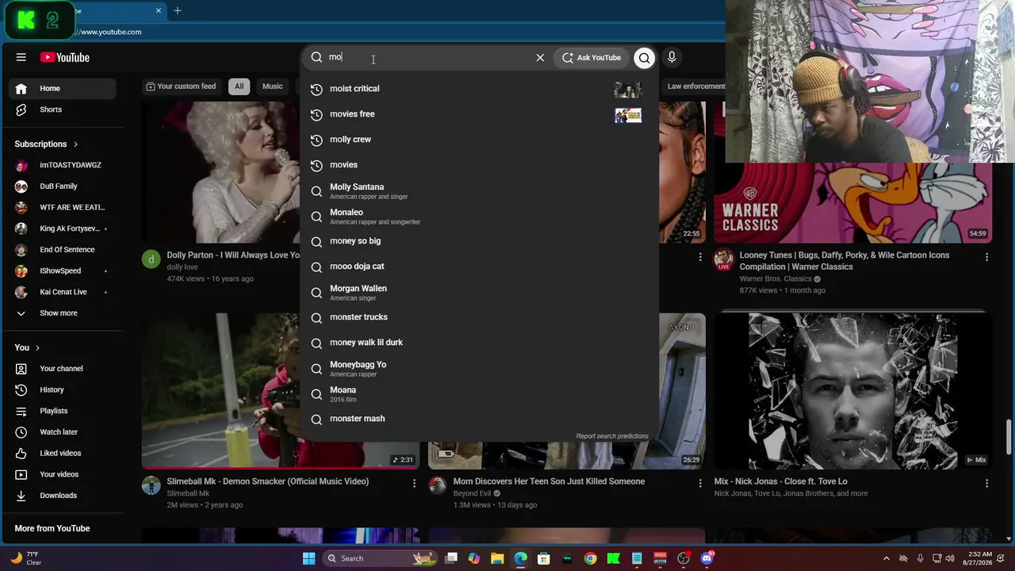
Task: Go to the YouTube logo homepage
Action: click(65, 57)
